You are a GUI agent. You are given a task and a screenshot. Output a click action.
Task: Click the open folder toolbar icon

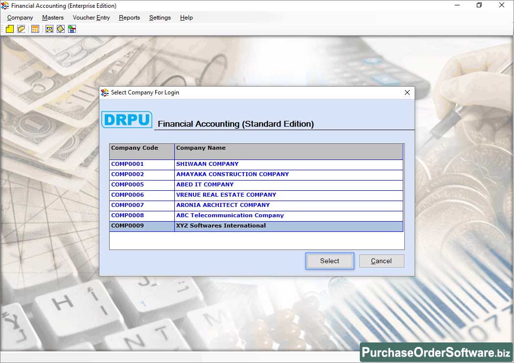tap(22, 29)
